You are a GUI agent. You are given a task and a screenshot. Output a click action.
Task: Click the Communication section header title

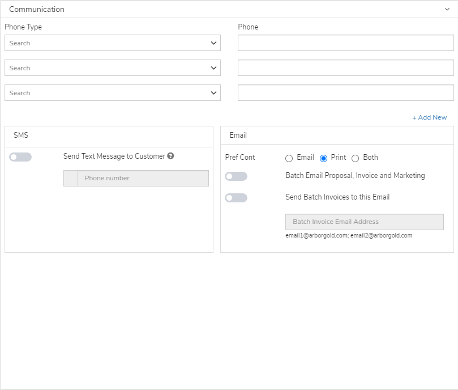37,10
